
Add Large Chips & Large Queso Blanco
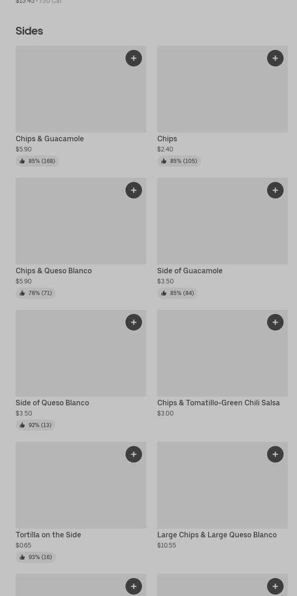coord(275,454)
